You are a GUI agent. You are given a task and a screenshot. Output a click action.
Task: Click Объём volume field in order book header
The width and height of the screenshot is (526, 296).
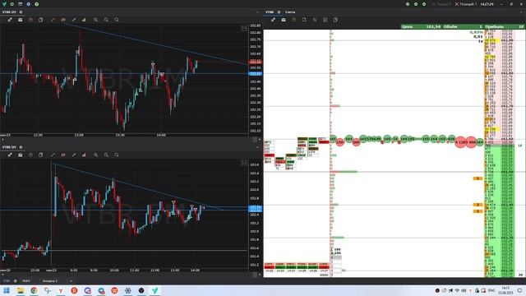click(x=464, y=26)
